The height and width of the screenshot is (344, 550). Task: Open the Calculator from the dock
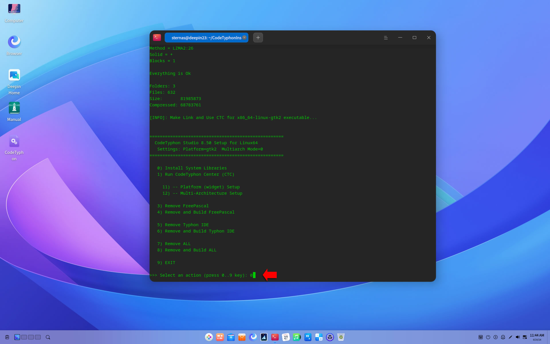click(319, 337)
